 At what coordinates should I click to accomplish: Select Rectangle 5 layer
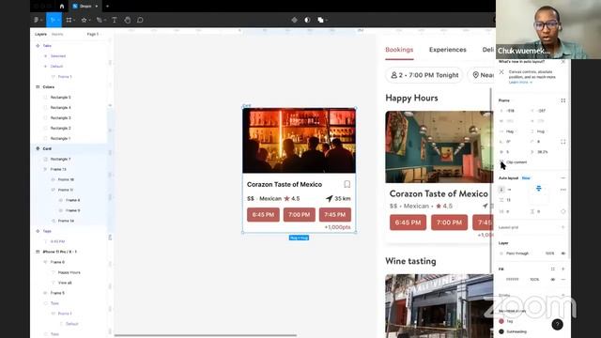tap(69, 98)
